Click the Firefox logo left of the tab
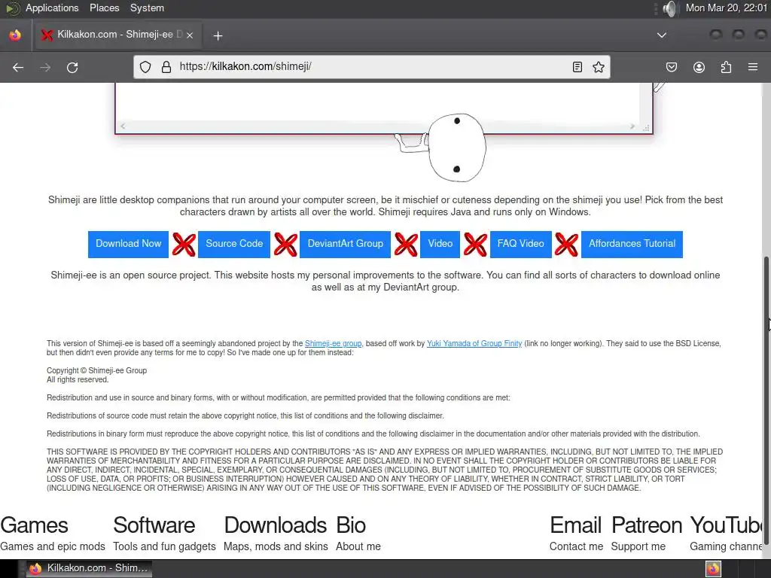771x578 pixels. (15, 35)
